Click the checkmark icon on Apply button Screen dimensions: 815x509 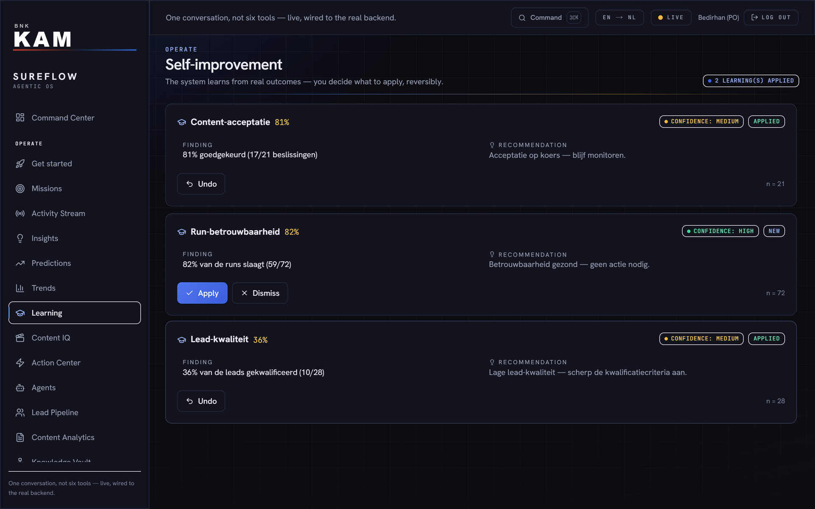pyautogui.click(x=190, y=293)
